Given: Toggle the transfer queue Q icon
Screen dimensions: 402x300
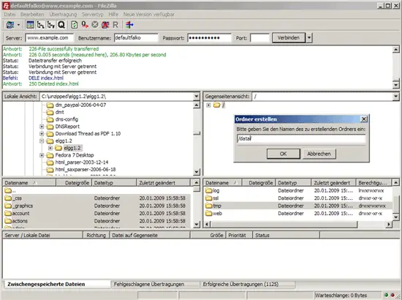Looking at the screenshot, I should coord(61,25).
